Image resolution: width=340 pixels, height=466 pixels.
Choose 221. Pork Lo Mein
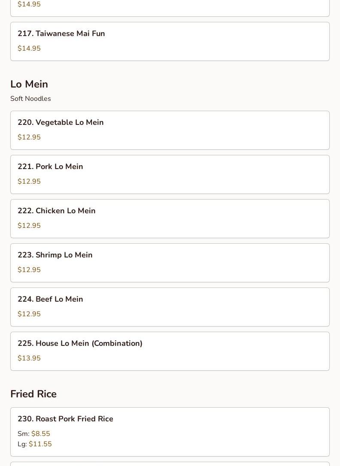click(x=170, y=174)
